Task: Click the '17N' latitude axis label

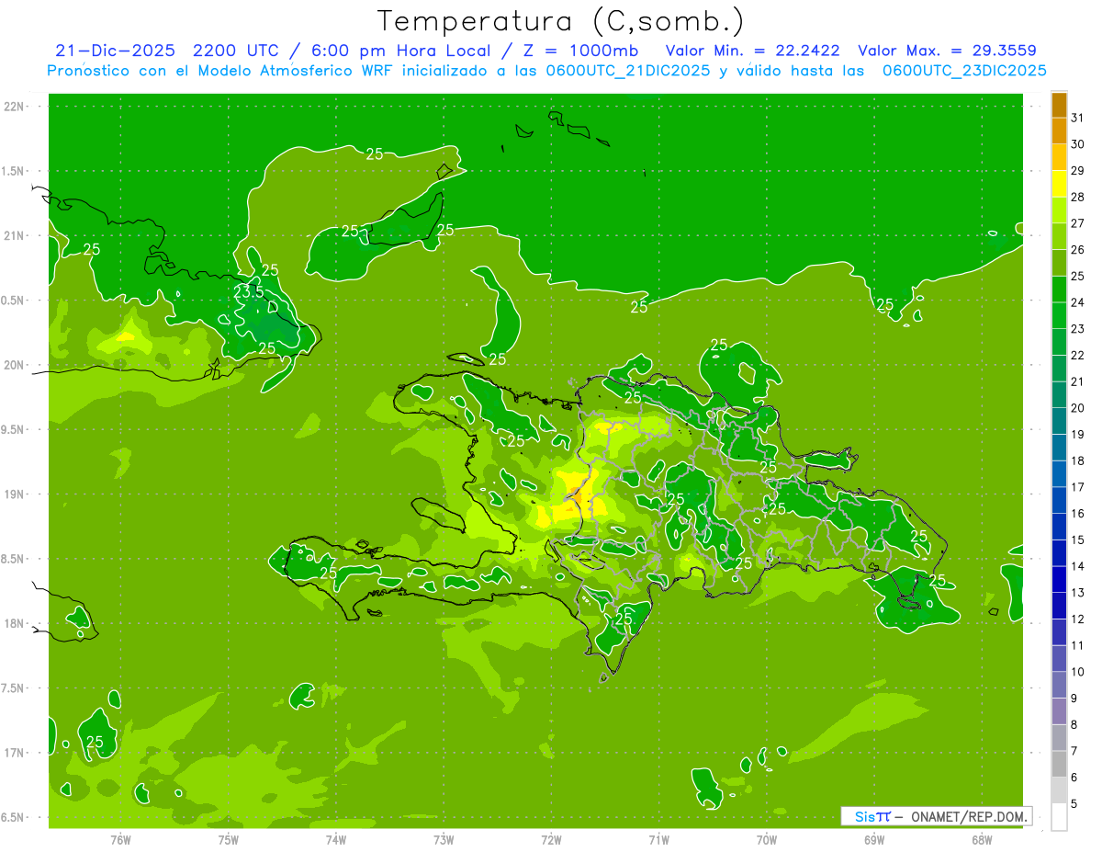Action: [15, 753]
